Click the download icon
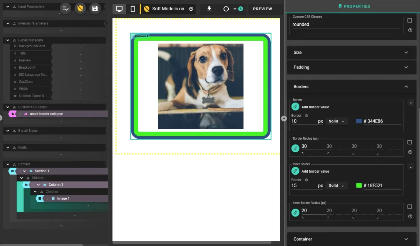420x246 pixels. (x=209, y=9)
